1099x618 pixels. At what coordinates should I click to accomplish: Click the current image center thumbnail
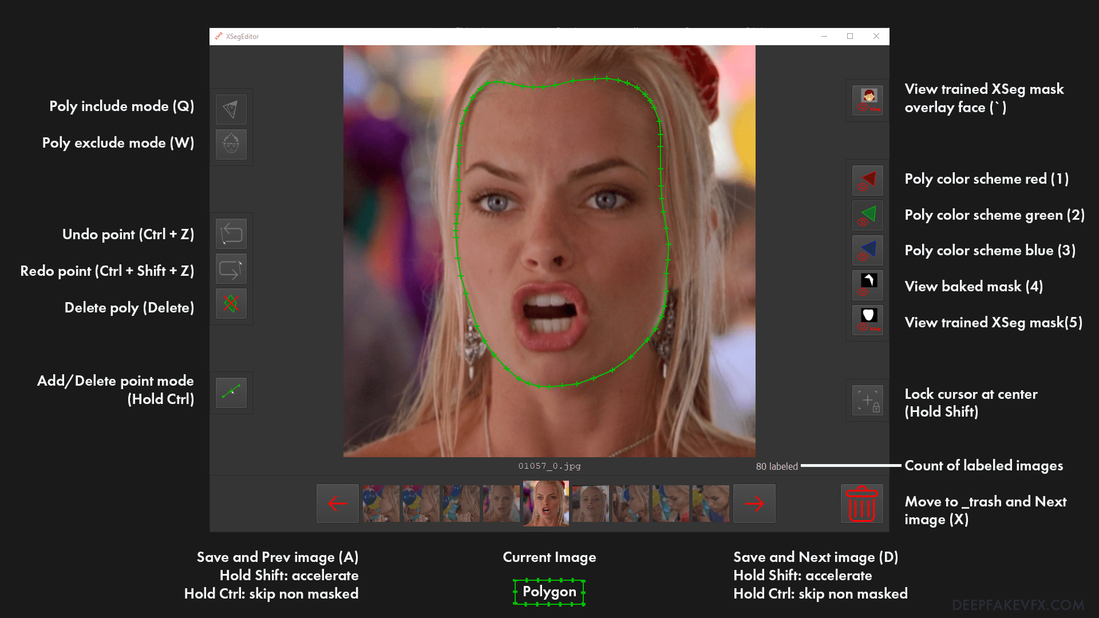click(x=546, y=503)
